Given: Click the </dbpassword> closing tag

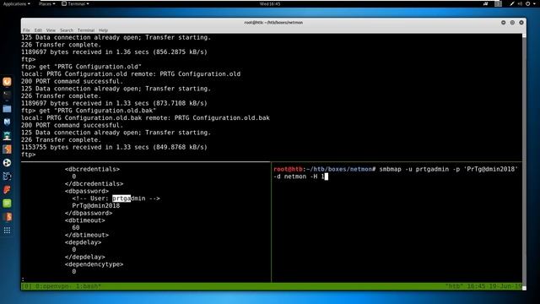Looking at the screenshot, I should tap(89, 213).
